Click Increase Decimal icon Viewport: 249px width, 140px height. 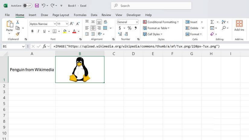[x=120, y=34]
